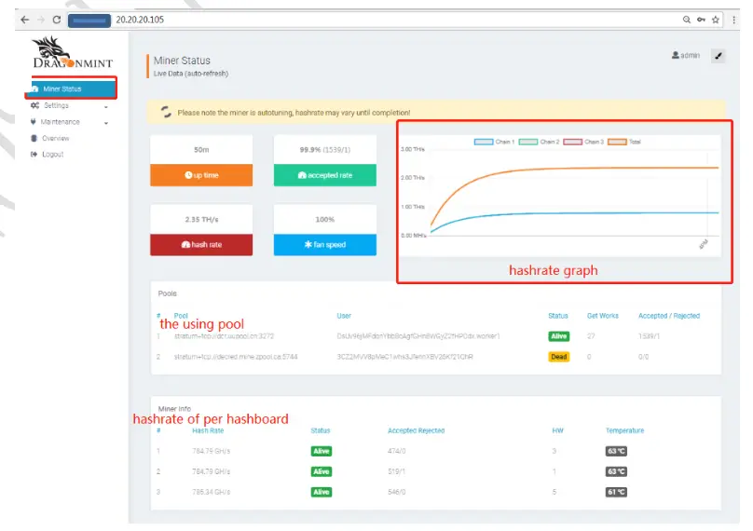Click the admin user label
753x531 pixels.
point(686,55)
